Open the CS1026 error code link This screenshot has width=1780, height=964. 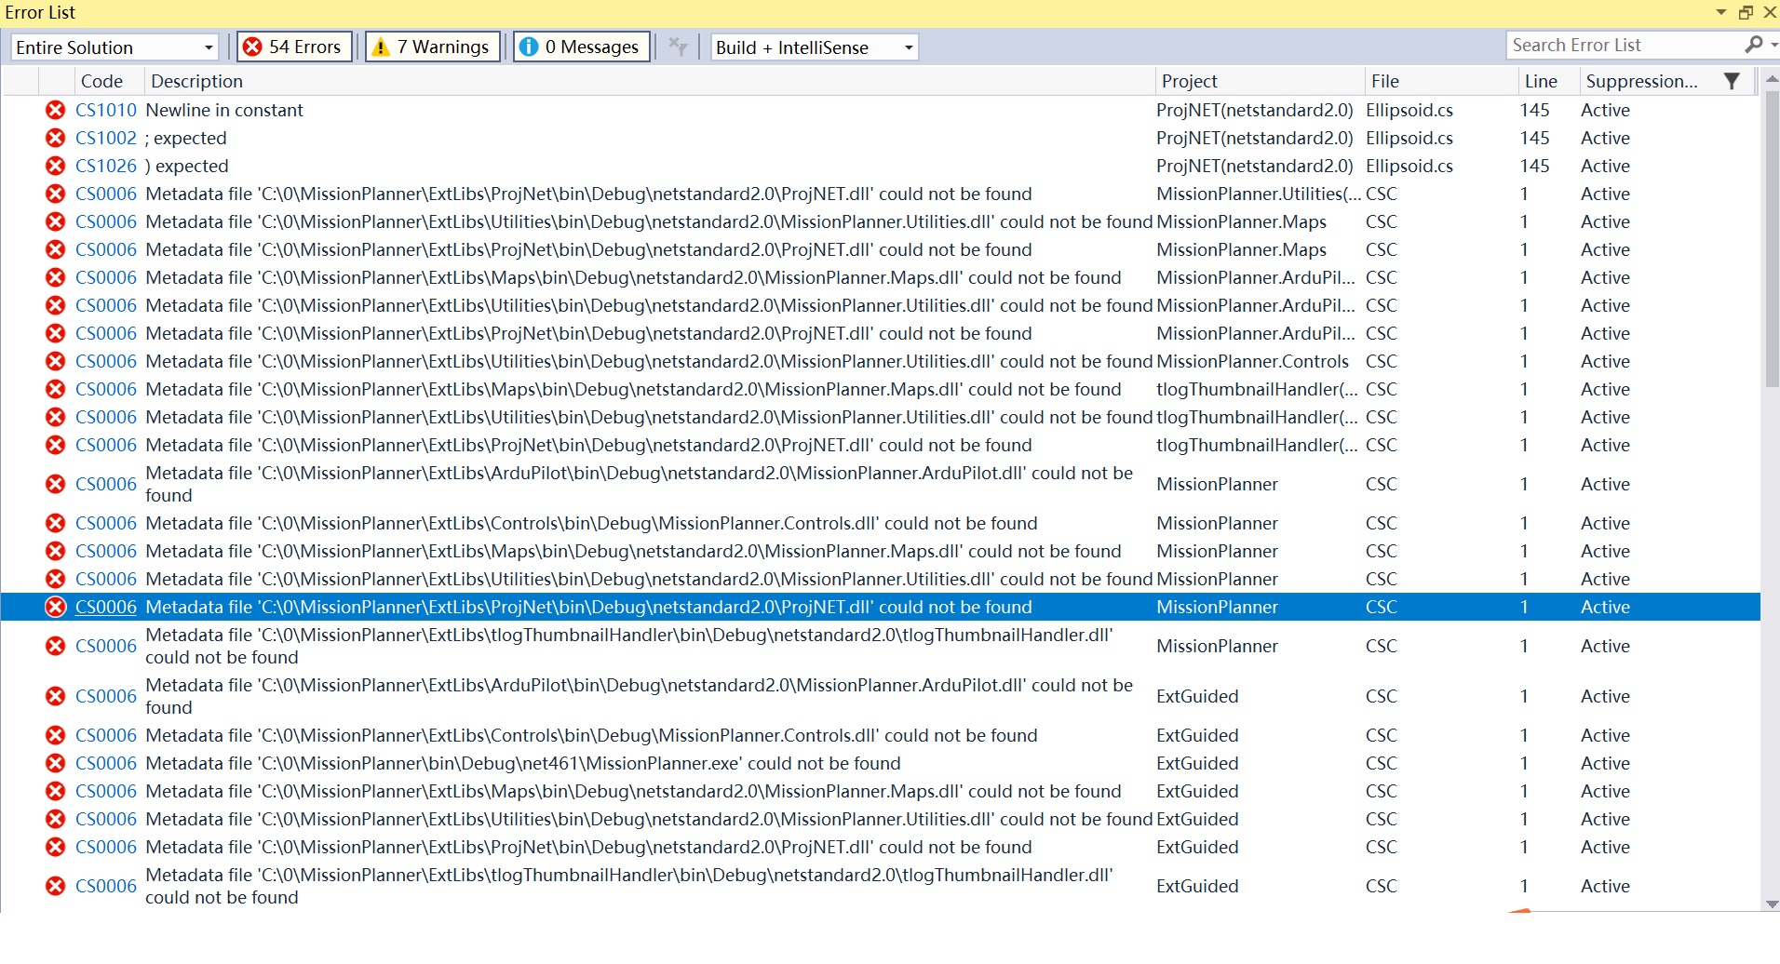pos(106,166)
